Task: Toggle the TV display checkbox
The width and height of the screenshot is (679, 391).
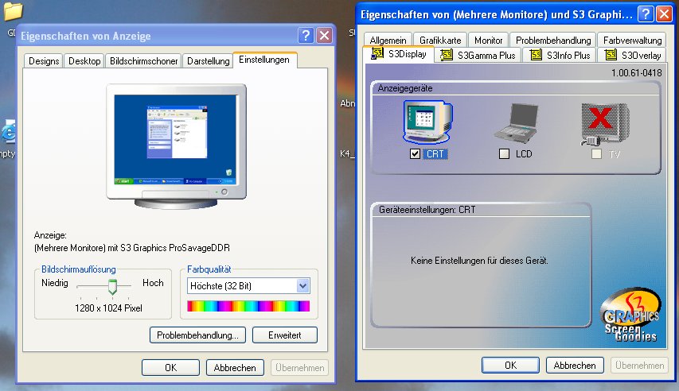Action: pyautogui.click(x=597, y=154)
